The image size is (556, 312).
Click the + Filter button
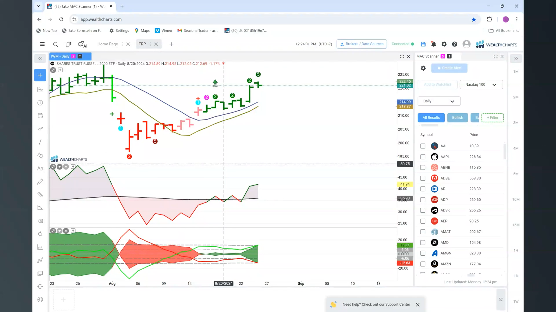pos(492,118)
